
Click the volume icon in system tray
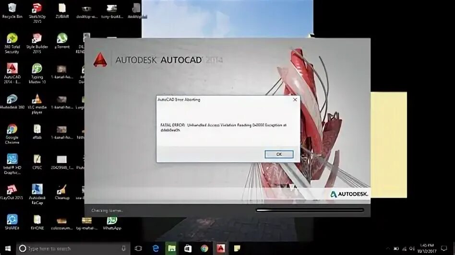tap(412, 249)
